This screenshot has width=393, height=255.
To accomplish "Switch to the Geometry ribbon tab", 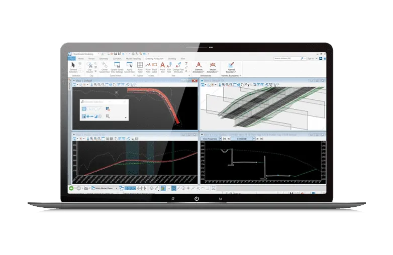I will tap(104, 58).
